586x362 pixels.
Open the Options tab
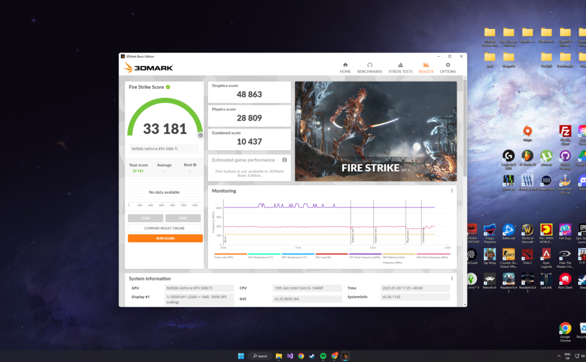[x=448, y=68]
